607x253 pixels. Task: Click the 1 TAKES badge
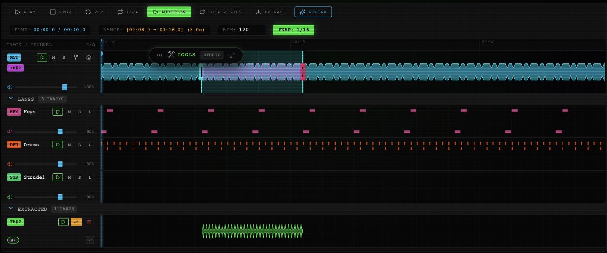[64, 209]
